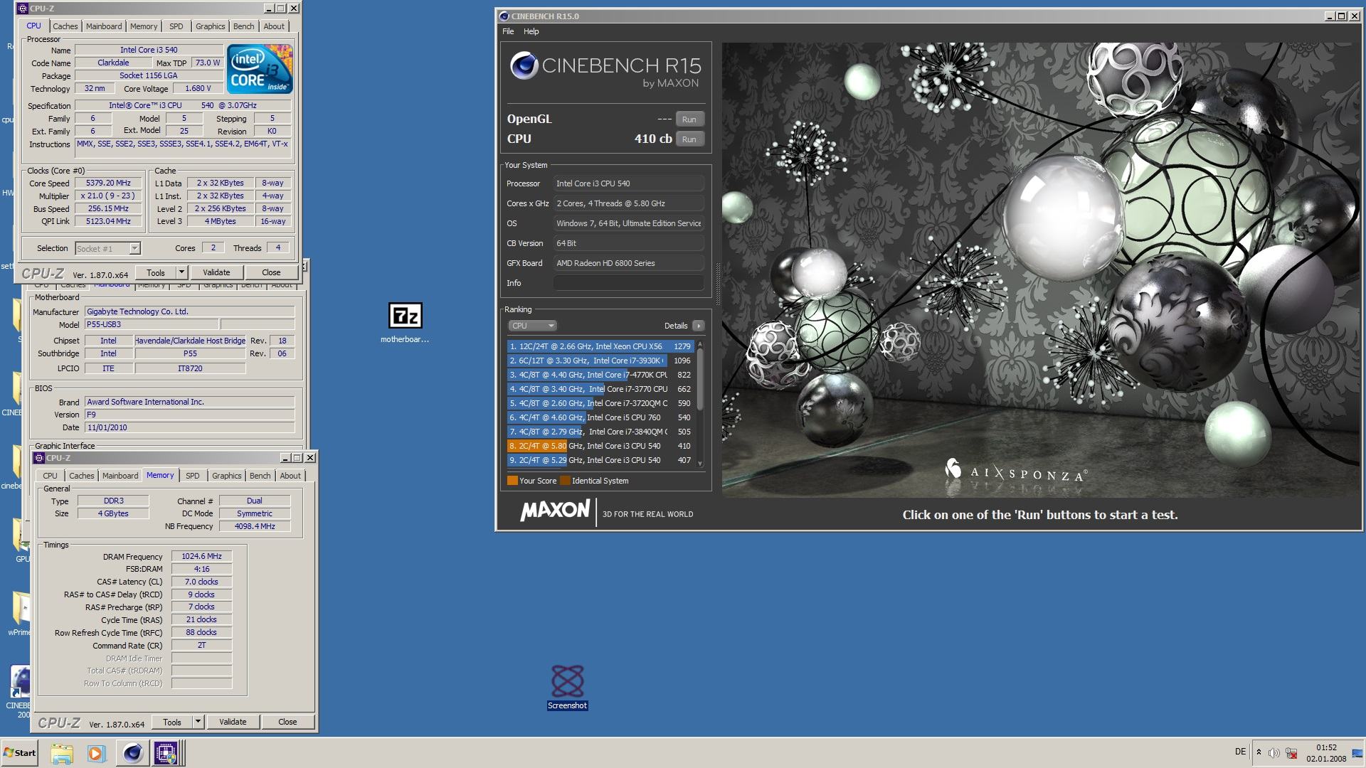The image size is (1366, 768).
Task: Switch to the SPD tab in memory CPU-Z window
Action: pos(192,476)
